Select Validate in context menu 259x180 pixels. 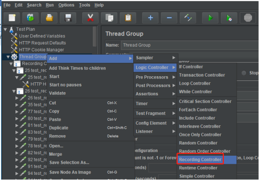(90, 93)
